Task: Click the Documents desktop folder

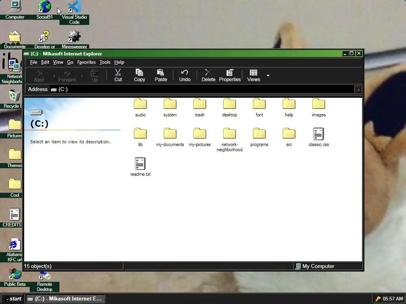Action: coord(15,40)
